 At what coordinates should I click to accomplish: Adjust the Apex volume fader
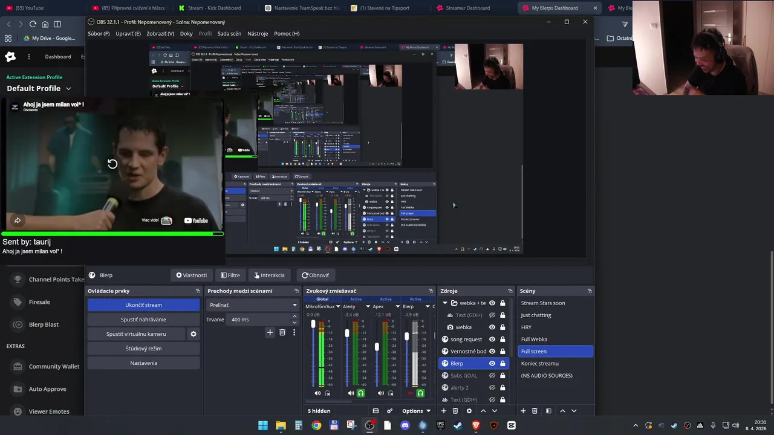click(377, 347)
